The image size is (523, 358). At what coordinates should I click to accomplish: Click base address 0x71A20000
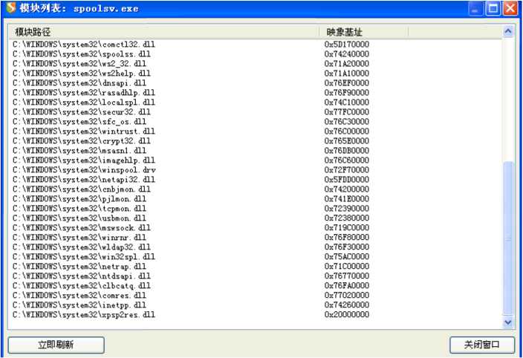pos(346,64)
